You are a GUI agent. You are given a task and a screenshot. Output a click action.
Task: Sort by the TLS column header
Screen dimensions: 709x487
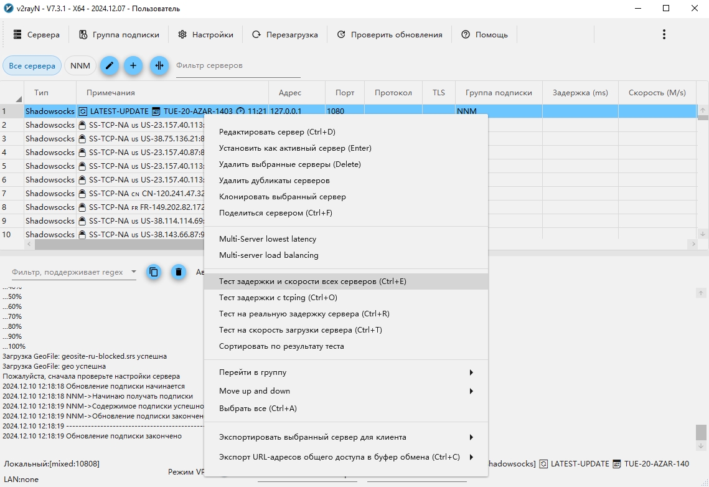[x=439, y=93]
